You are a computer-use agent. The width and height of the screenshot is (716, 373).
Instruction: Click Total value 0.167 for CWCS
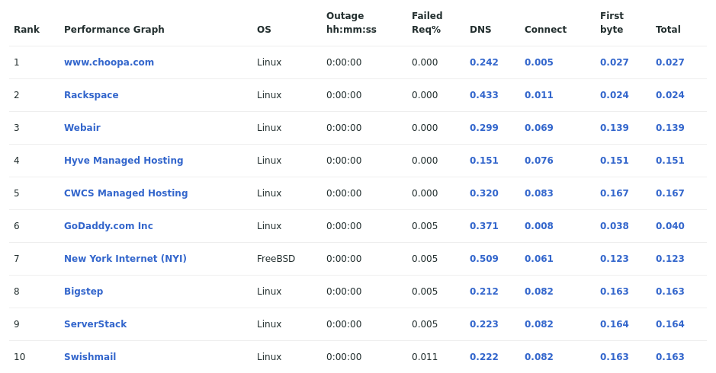(x=670, y=193)
